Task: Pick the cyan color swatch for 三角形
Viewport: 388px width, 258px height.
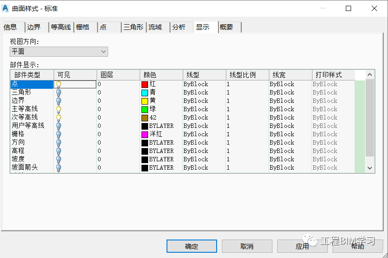Action: click(x=145, y=93)
